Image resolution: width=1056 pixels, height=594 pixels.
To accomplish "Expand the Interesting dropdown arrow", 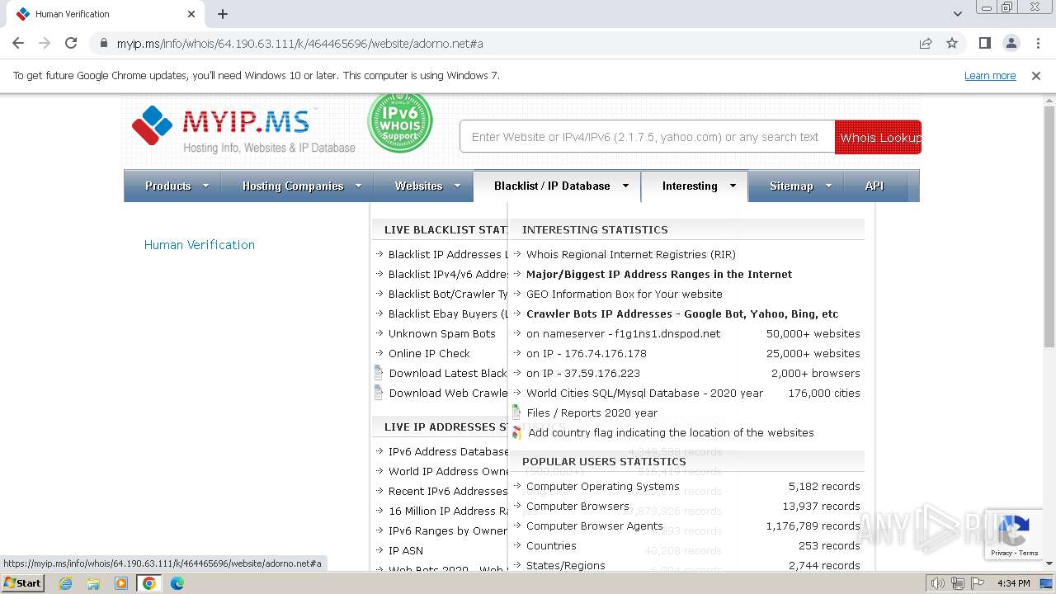I will (x=732, y=186).
